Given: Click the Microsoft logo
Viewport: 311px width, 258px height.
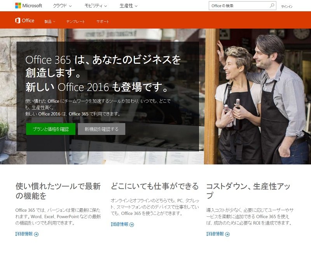Looking at the screenshot, I should tap(28, 5).
